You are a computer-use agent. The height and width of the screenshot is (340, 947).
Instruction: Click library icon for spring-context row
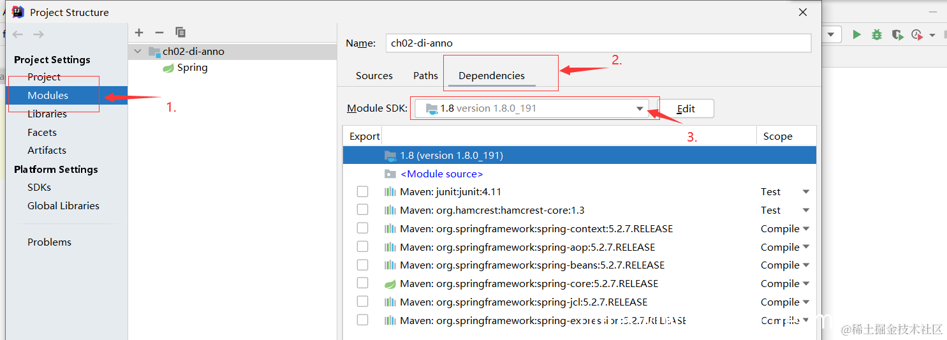coord(390,229)
